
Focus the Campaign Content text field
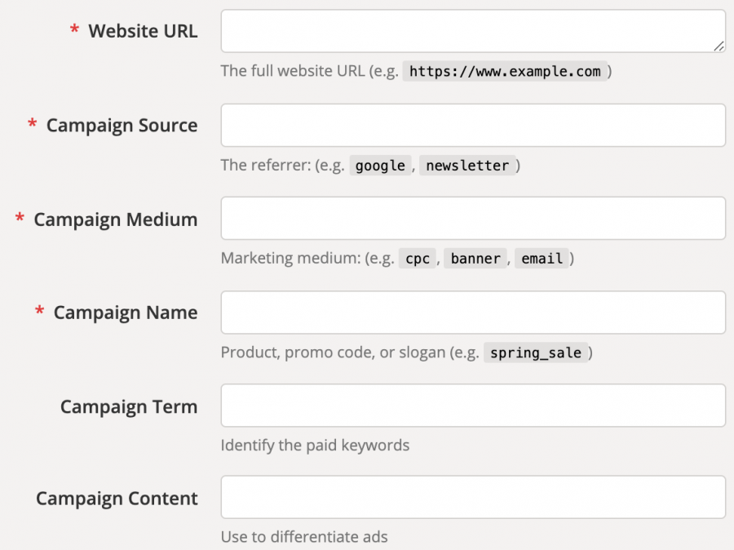point(472,498)
